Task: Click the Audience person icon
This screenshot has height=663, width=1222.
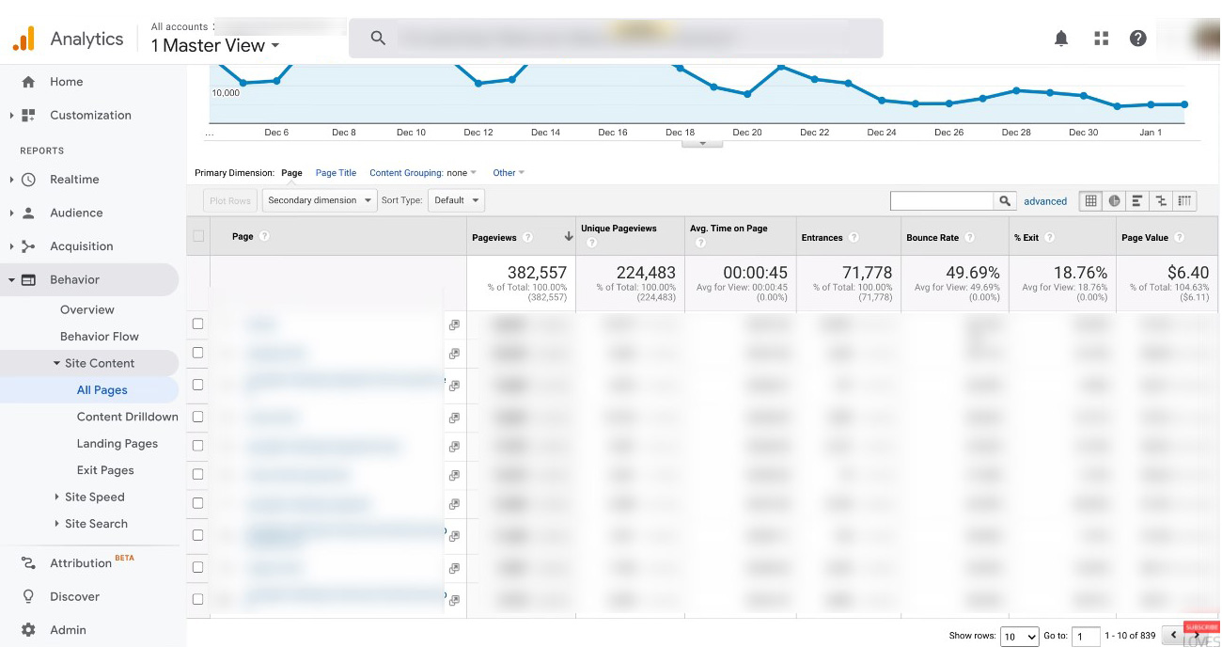Action: (28, 213)
